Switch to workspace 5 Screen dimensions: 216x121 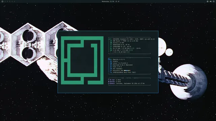point(14,1)
